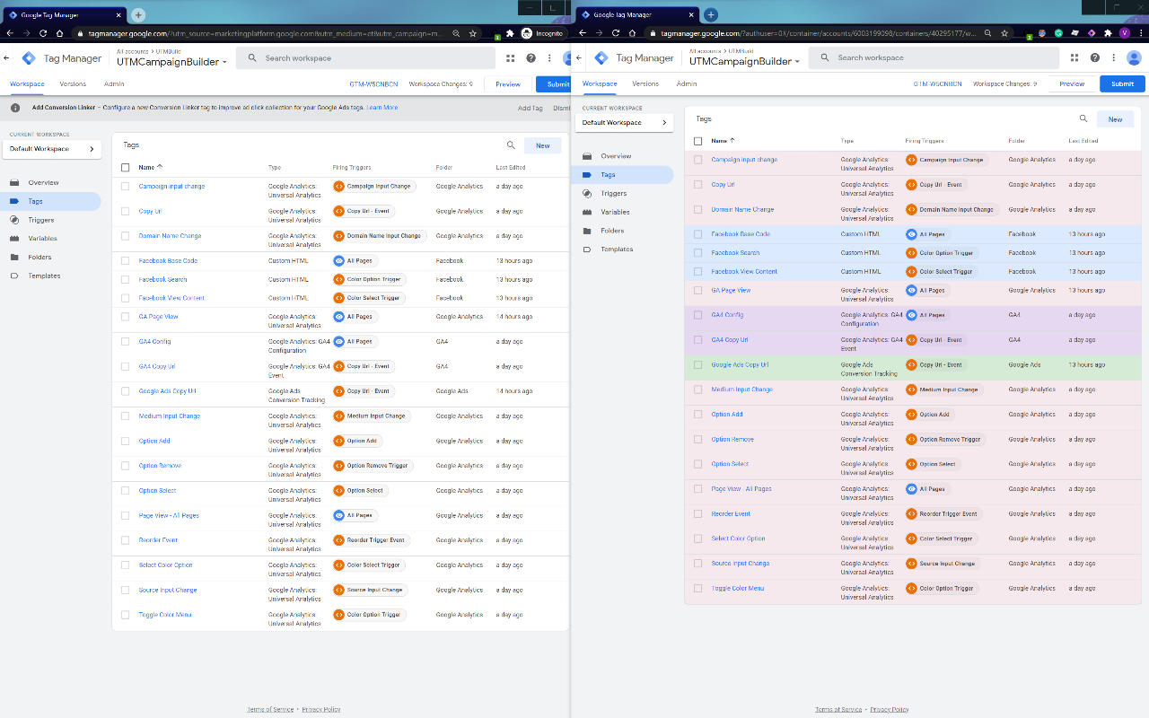Open the help question mark icon
The width and height of the screenshot is (1149, 718).
coord(1094,57)
